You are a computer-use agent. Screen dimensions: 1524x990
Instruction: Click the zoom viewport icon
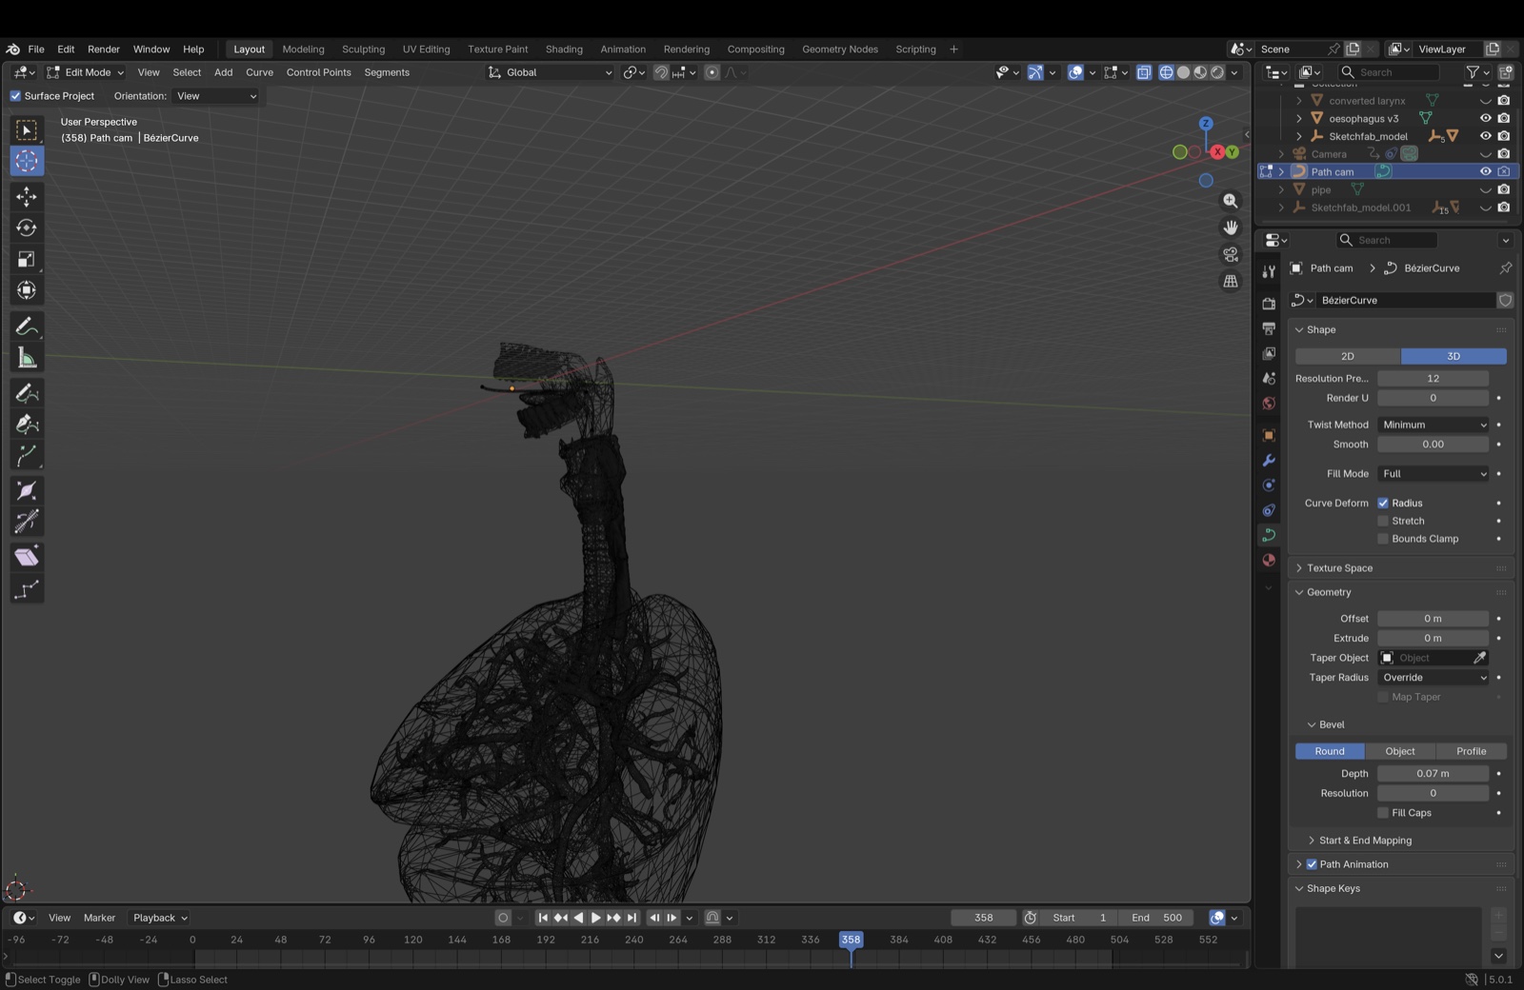point(1231,201)
